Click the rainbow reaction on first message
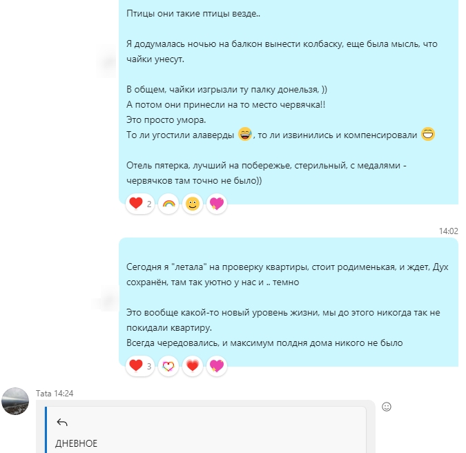 coord(168,204)
